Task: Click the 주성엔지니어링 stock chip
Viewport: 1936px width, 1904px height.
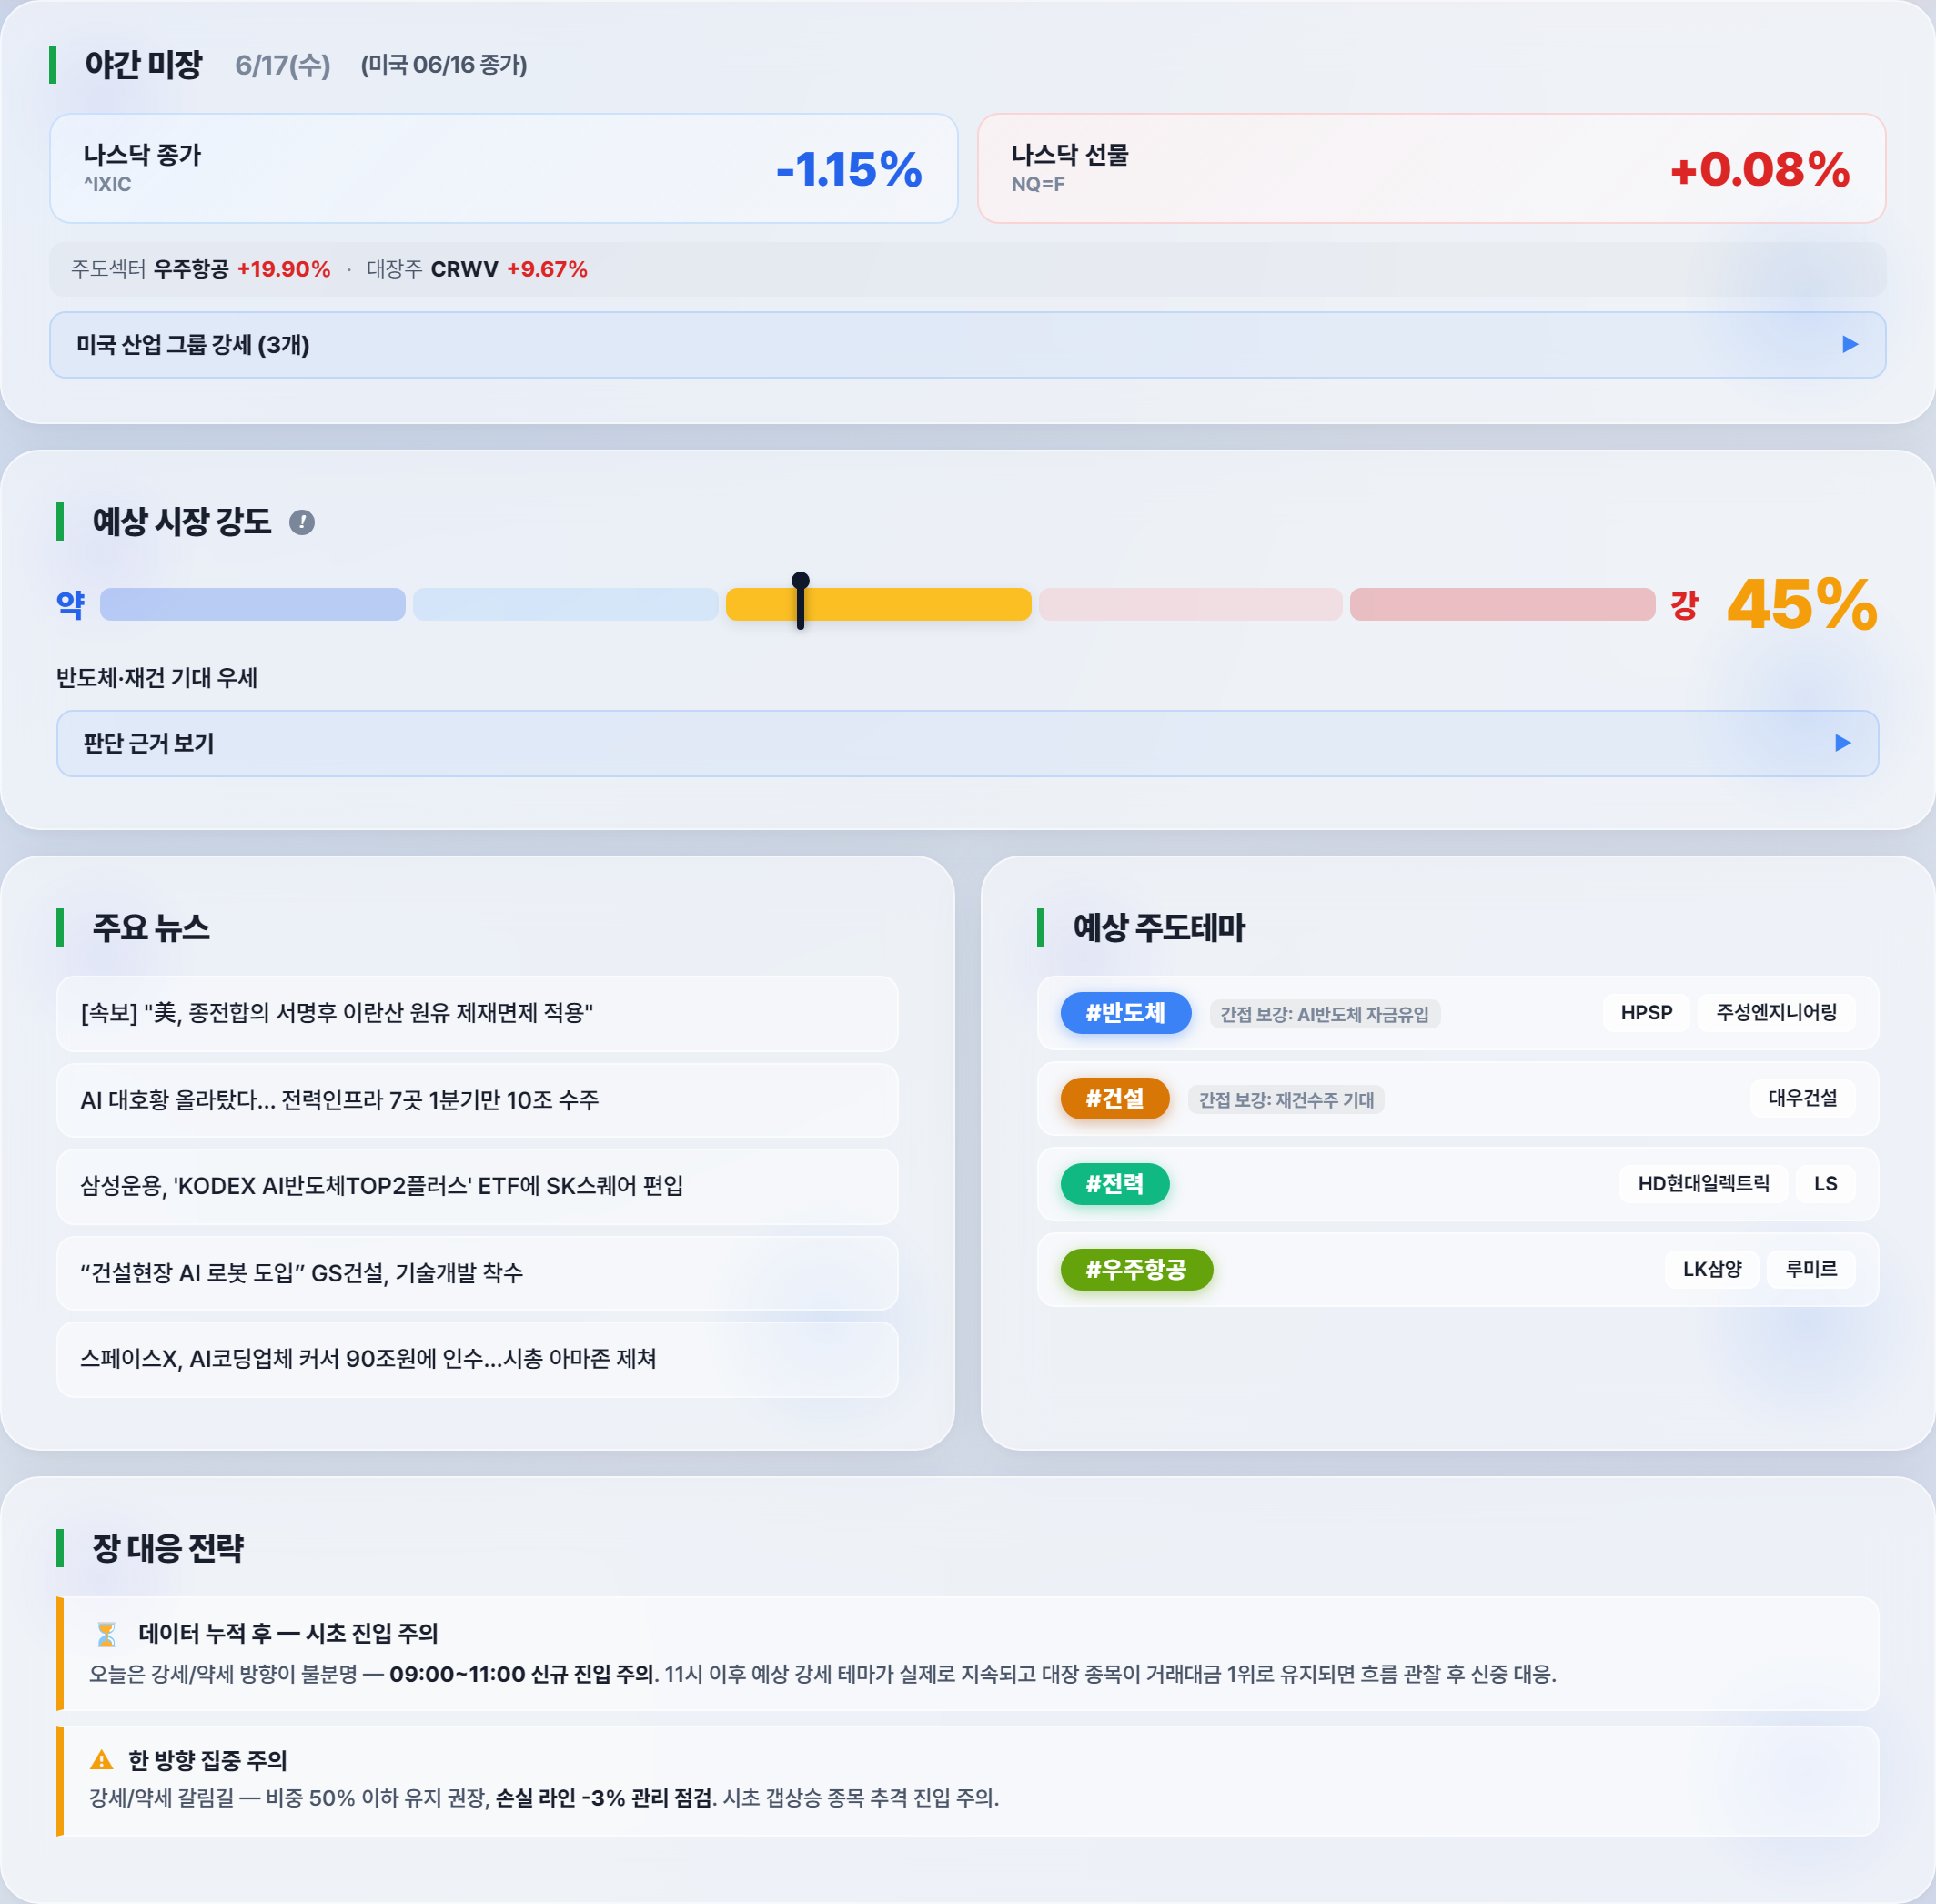Action: point(1776,1013)
